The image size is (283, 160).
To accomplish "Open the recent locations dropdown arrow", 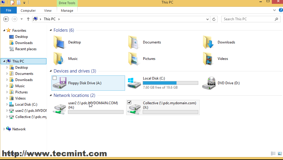I will pos(21,19).
